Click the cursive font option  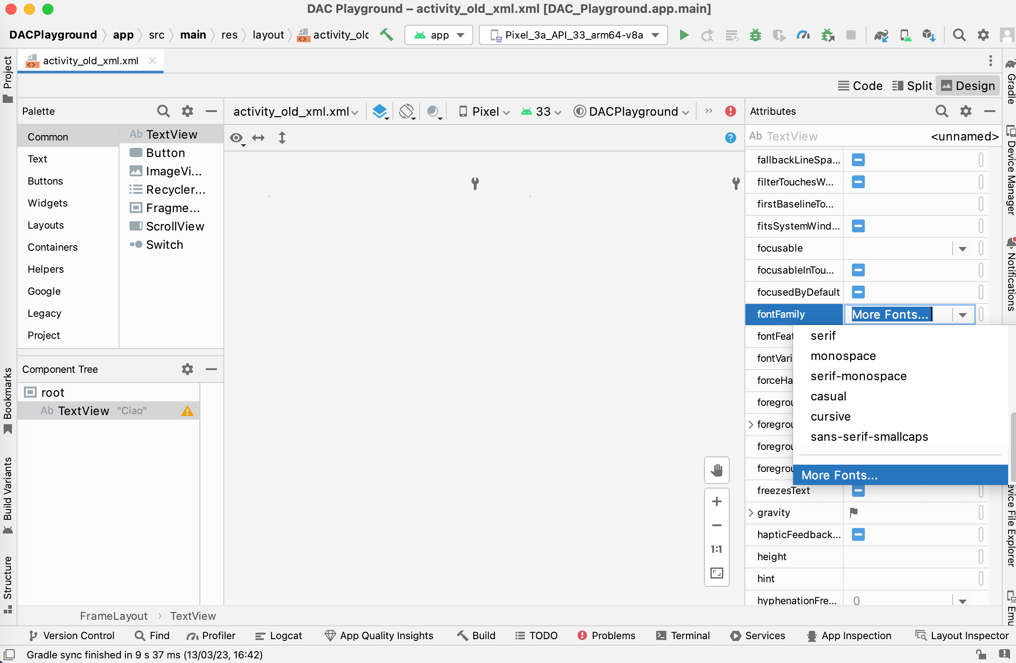click(830, 416)
